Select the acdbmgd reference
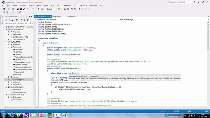The width and height of the screenshot is (210, 118). [19, 49]
